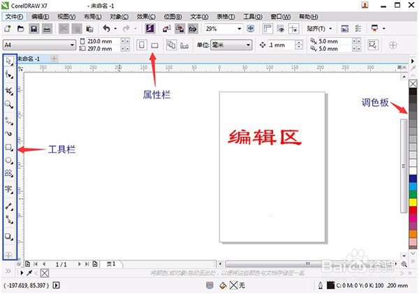
Task: Click the Copy icon in the toolbar
Action: (x=77, y=29)
